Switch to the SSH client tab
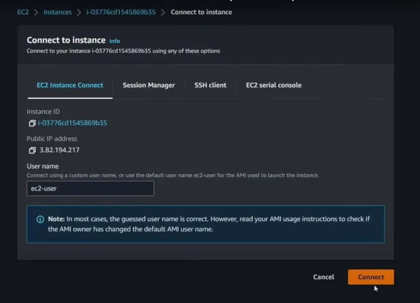Viewport: 420px width, 303px height. click(x=210, y=85)
